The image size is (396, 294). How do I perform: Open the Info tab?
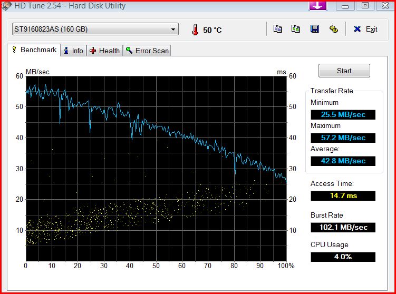point(73,51)
